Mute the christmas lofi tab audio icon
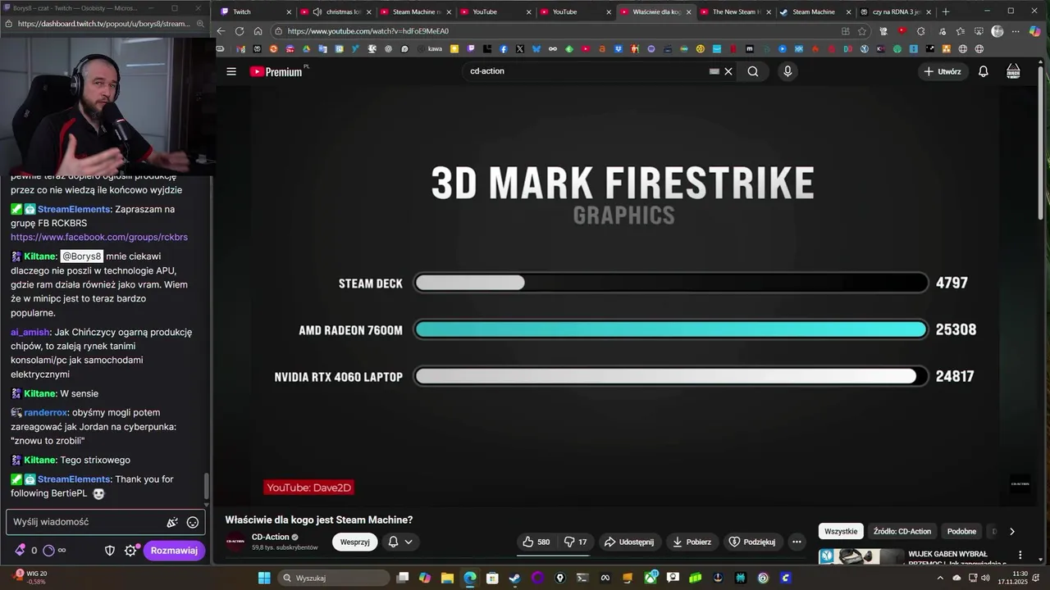This screenshot has width=1050, height=590. click(317, 12)
